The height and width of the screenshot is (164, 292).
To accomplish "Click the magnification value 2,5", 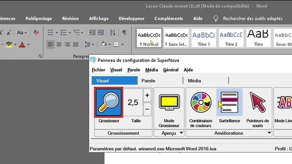I will click(133, 102).
